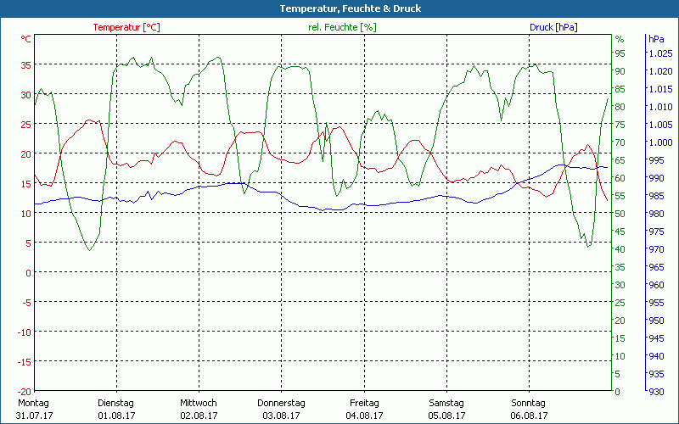Click the 'Dienstag' day label
The height and width of the screenshot is (424, 679).
[x=115, y=403]
